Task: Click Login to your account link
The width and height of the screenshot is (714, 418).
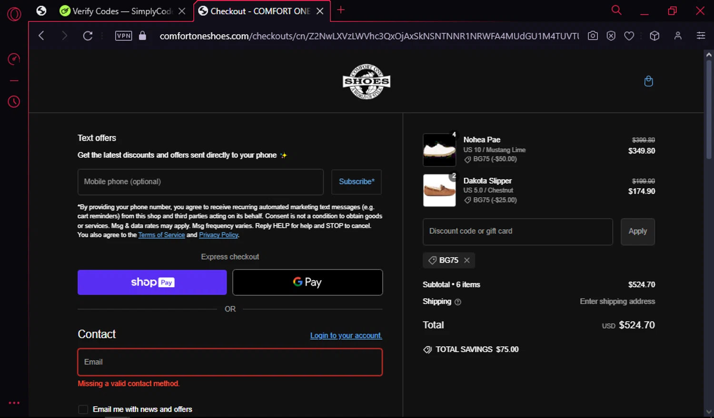Action: [x=346, y=336]
